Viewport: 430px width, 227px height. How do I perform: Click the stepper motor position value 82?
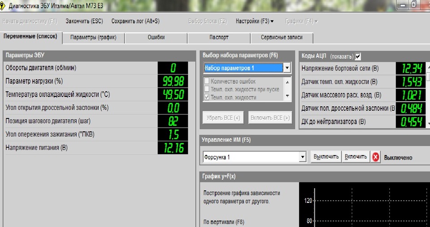pyautogui.click(x=173, y=121)
